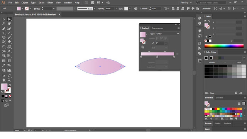This screenshot has height=139, width=247.
Task: Open the Stroke panel link
Action: [x=37, y=9]
